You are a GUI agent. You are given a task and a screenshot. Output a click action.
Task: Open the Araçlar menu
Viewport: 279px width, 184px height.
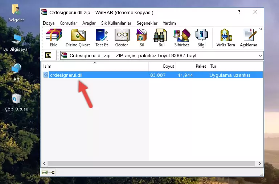(x=89, y=23)
